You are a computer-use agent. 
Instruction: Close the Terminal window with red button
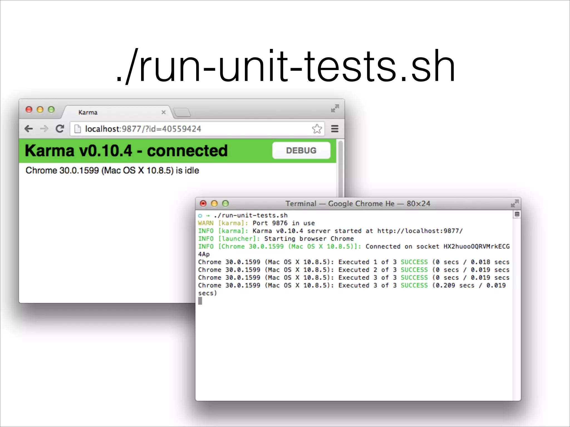coord(203,203)
